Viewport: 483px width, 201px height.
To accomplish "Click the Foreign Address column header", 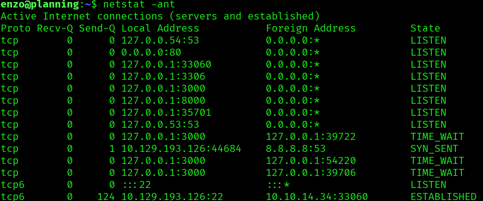I will click(x=311, y=29).
